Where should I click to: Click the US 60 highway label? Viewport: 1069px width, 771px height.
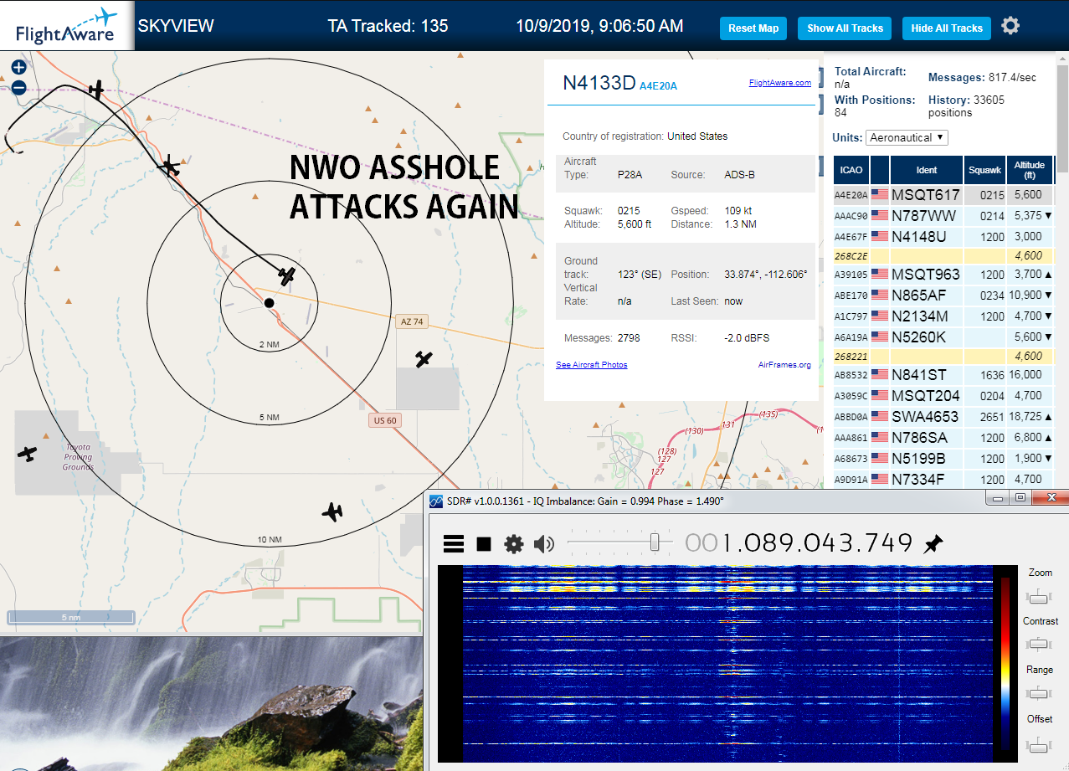pos(384,420)
